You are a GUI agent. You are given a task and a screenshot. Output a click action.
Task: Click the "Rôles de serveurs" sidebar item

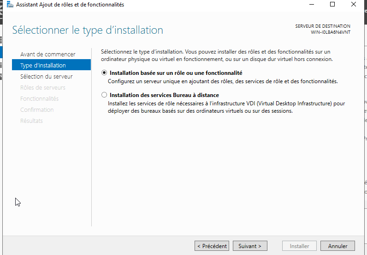coord(42,88)
